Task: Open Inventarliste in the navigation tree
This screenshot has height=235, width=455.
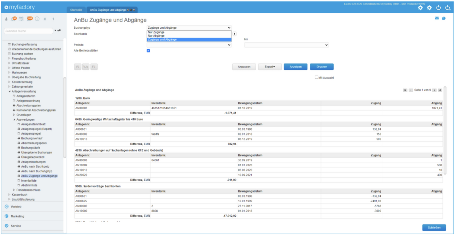Action: coord(29,181)
